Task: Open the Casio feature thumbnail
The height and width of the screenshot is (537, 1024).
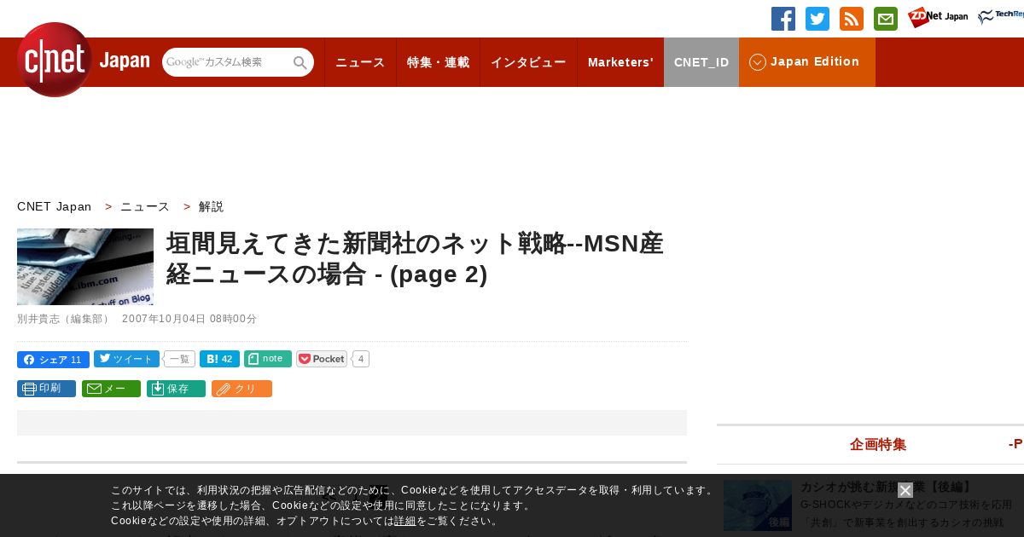Action: pyautogui.click(x=758, y=505)
